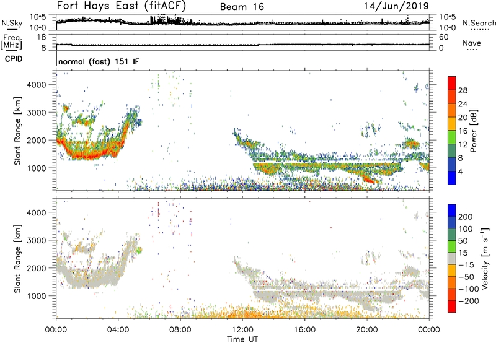Click the gray segment of the velocity colorbar
The image size is (496, 343).
(x=452, y=258)
